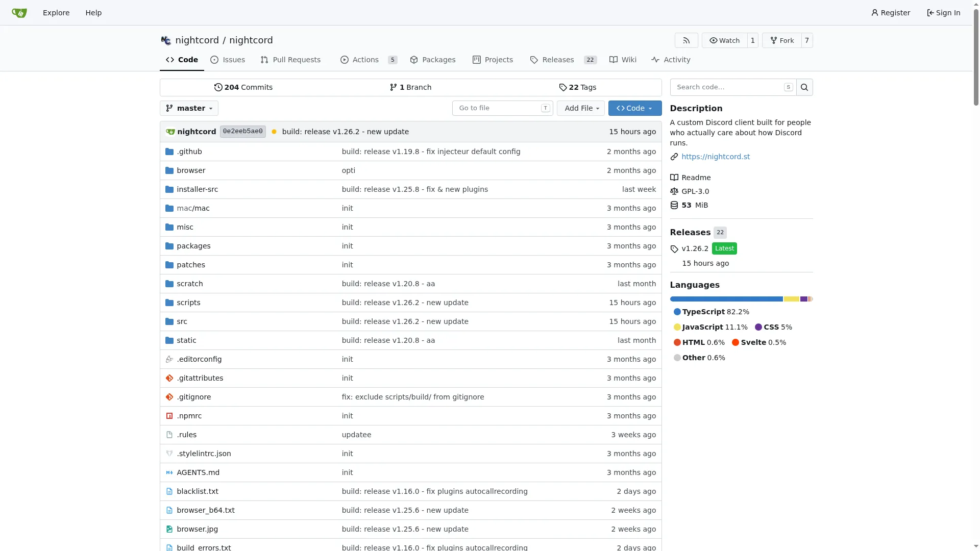Open the Packages tab
Viewport: 980px width, 551px height.
coord(433,60)
